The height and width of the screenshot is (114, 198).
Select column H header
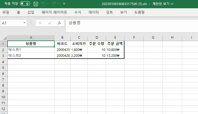pyautogui.click(x=172, y=38)
